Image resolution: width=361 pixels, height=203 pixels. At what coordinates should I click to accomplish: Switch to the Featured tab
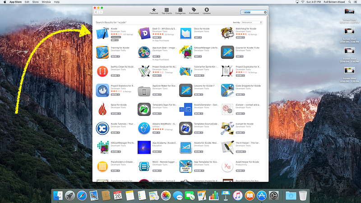154,11
